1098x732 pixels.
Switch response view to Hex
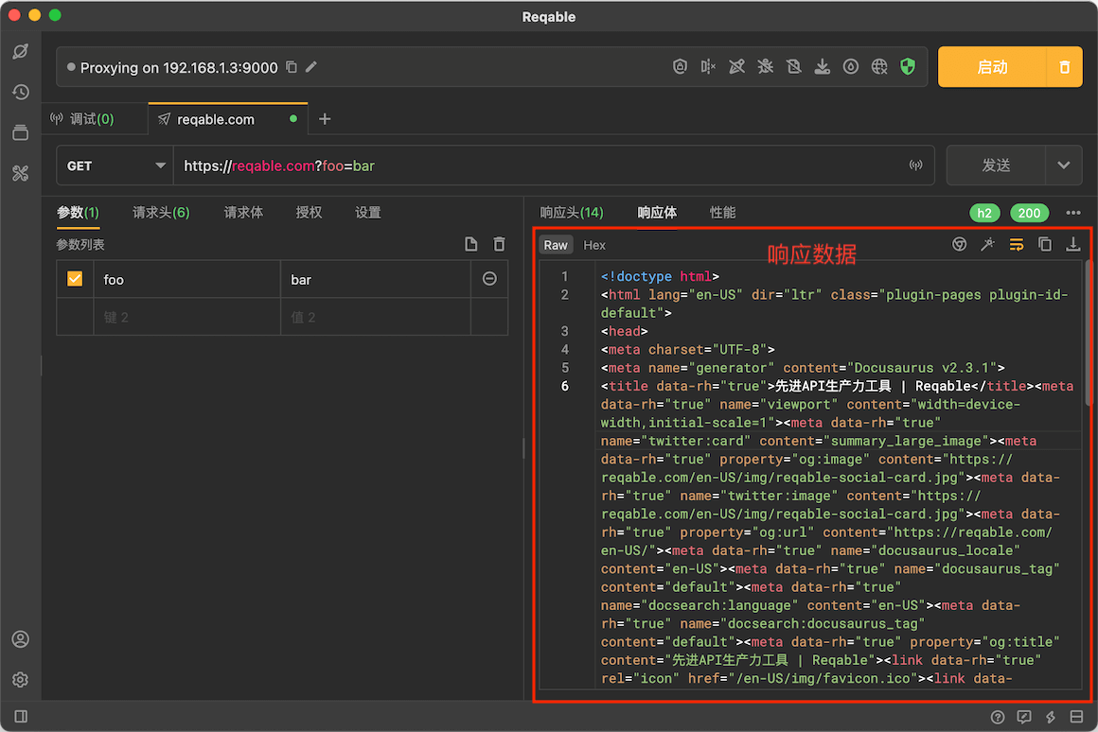pos(594,245)
